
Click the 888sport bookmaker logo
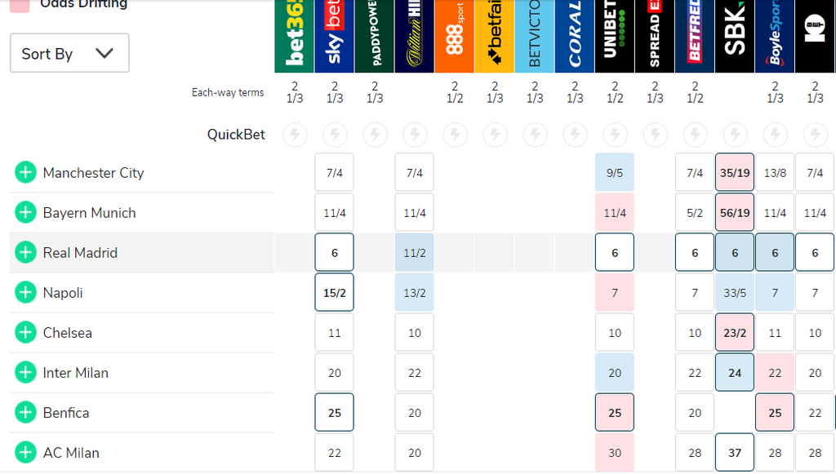point(455,37)
